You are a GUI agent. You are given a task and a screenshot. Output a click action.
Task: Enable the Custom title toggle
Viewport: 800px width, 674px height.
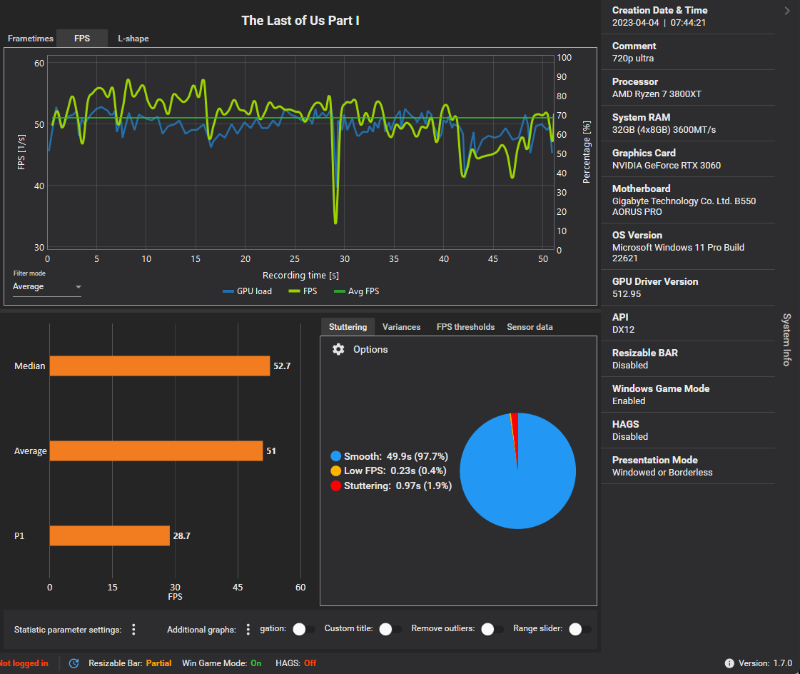(x=390, y=629)
